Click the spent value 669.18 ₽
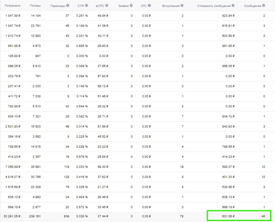275x222 pixels. [x=14, y=207]
